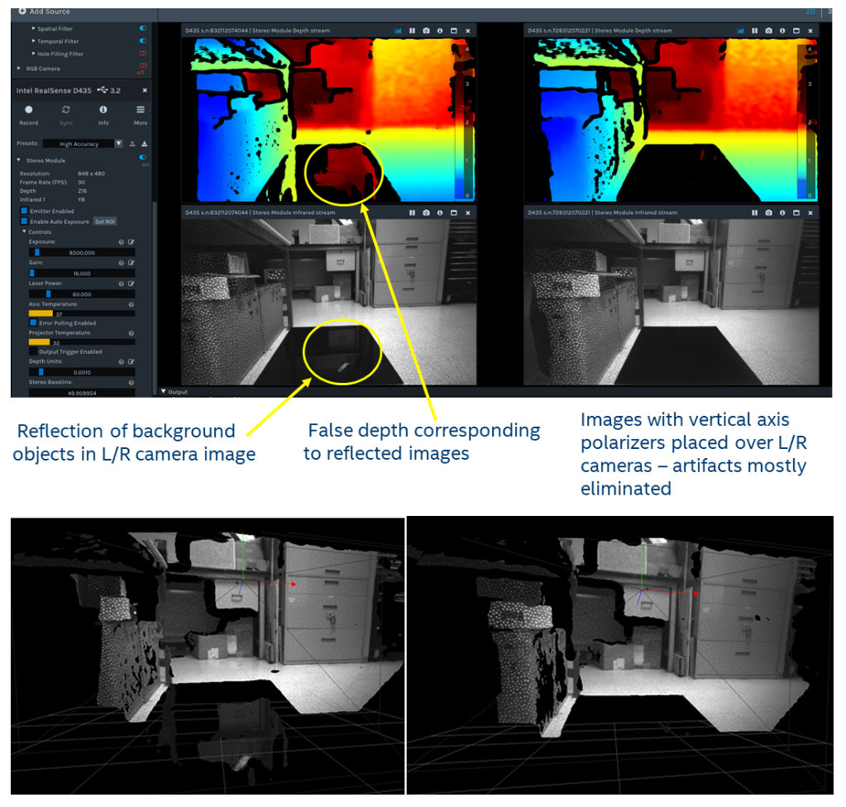This screenshot has width=846, height=807.
Task: Show histogram on 728312070221 Depth stream
Action: click(741, 31)
